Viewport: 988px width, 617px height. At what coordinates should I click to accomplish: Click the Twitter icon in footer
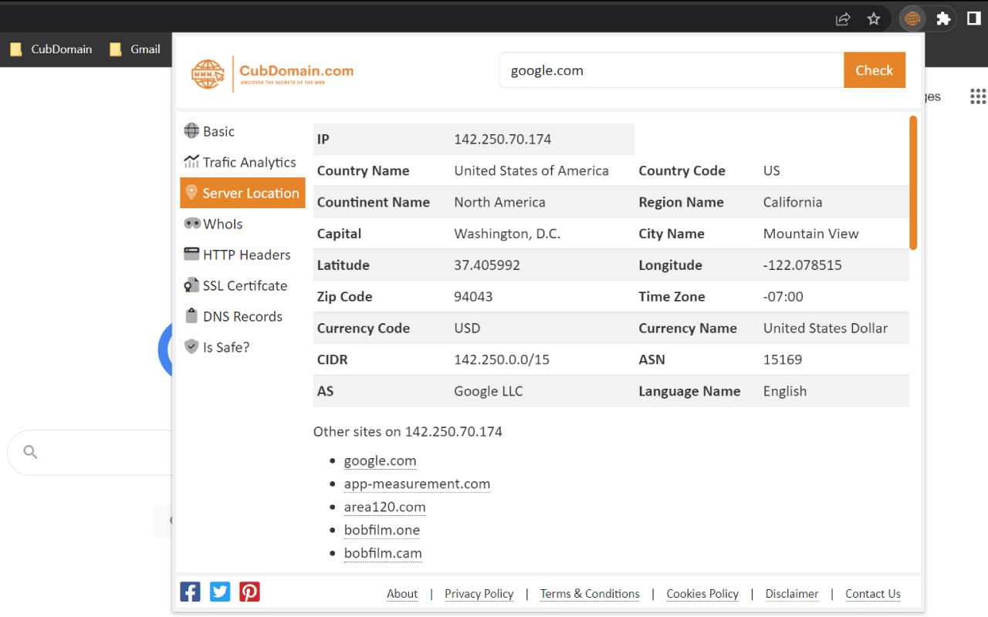point(220,592)
